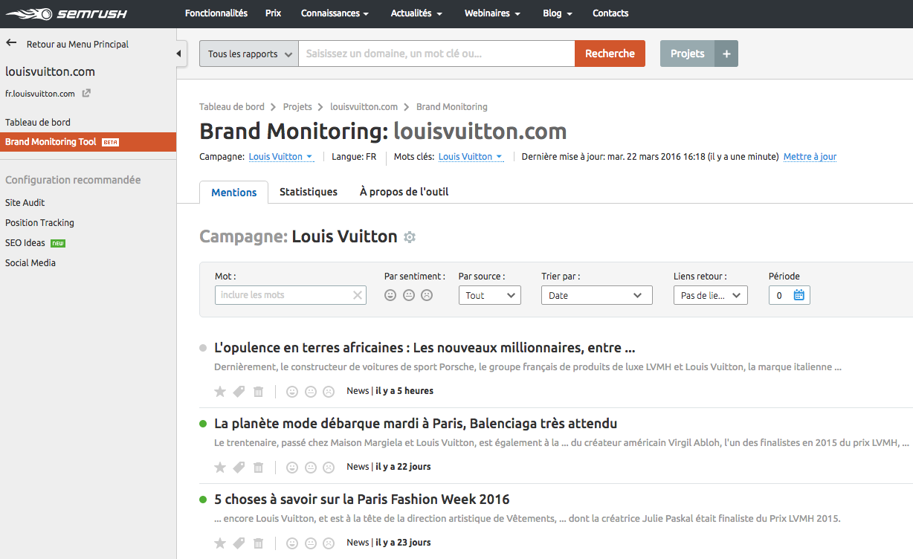Click the orange Recherche button
Screen dimensions: 913x559
coord(610,54)
